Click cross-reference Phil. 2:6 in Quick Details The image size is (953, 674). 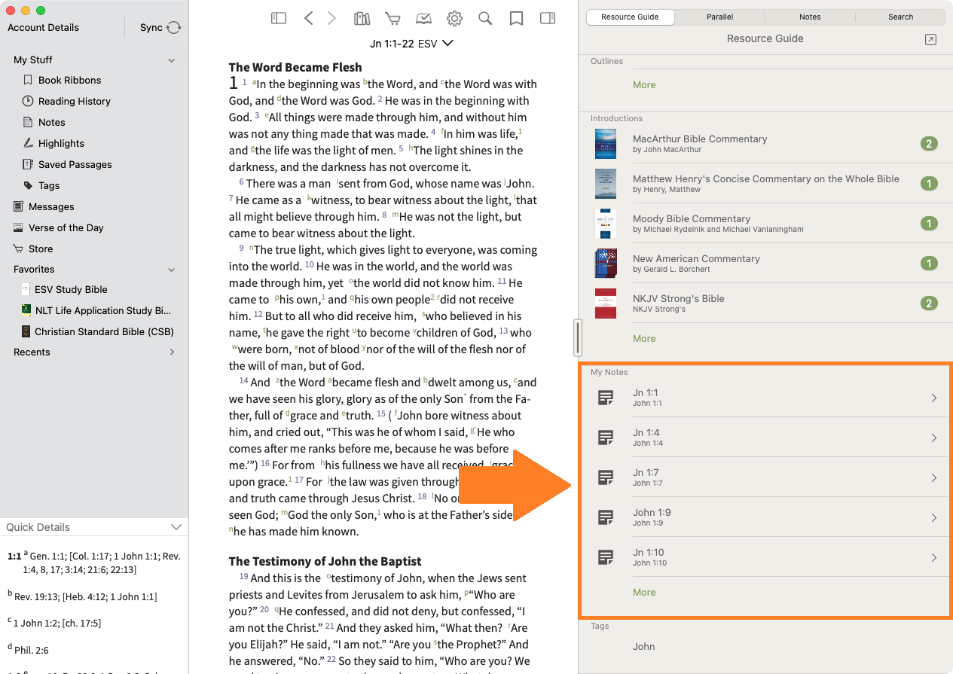[32, 650]
